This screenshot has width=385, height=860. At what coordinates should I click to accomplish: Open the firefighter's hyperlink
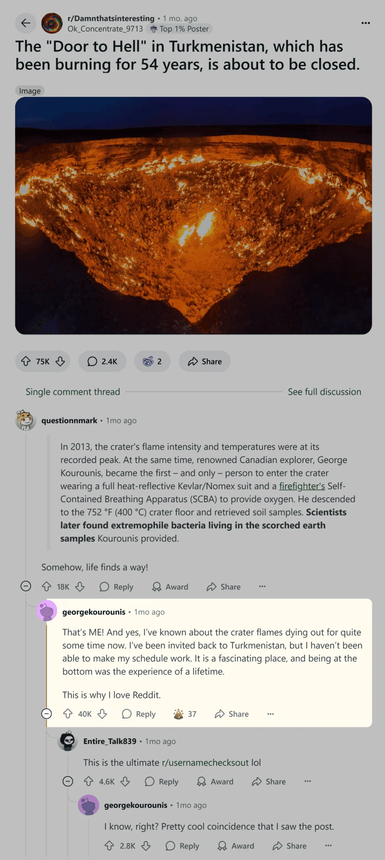tap(302, 486)
